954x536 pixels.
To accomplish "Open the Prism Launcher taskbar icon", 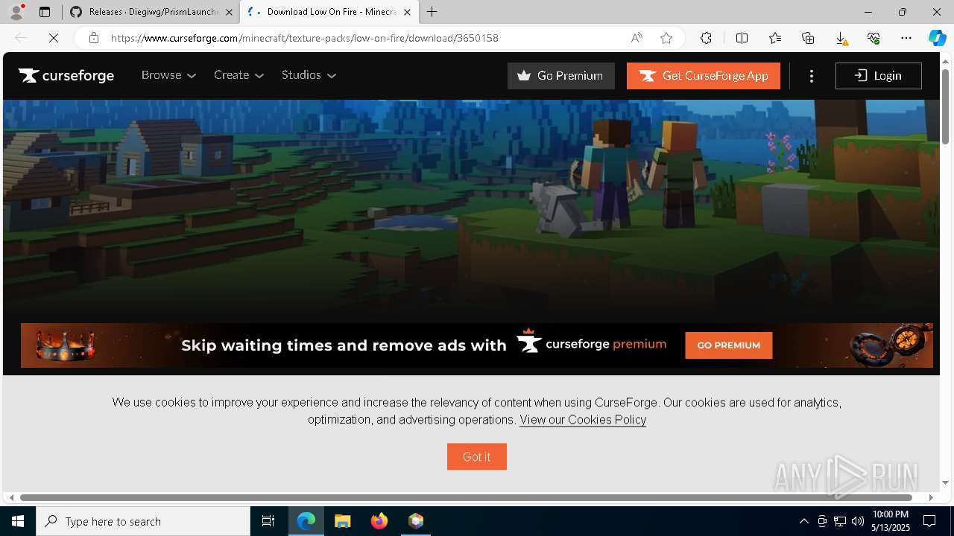I will [x=416, y=521].
